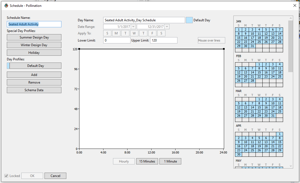
Task: Click the Upper Limit input field
Action: click(164, 40)
